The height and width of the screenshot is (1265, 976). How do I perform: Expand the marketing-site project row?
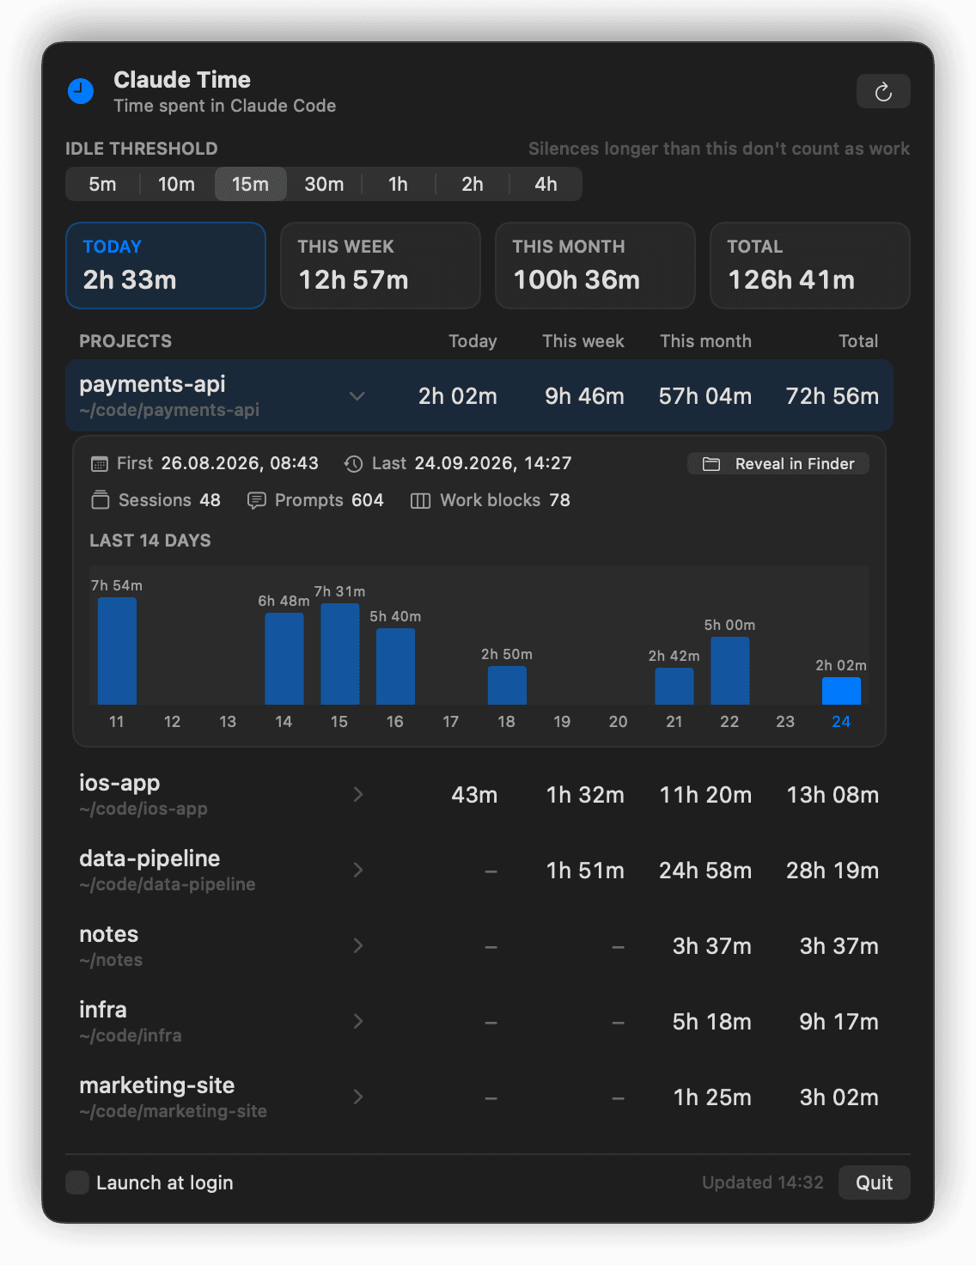[x=358, y=1097]
